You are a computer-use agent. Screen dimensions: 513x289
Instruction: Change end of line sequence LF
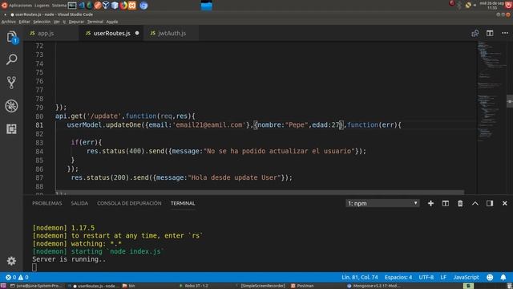click(443, 277)
